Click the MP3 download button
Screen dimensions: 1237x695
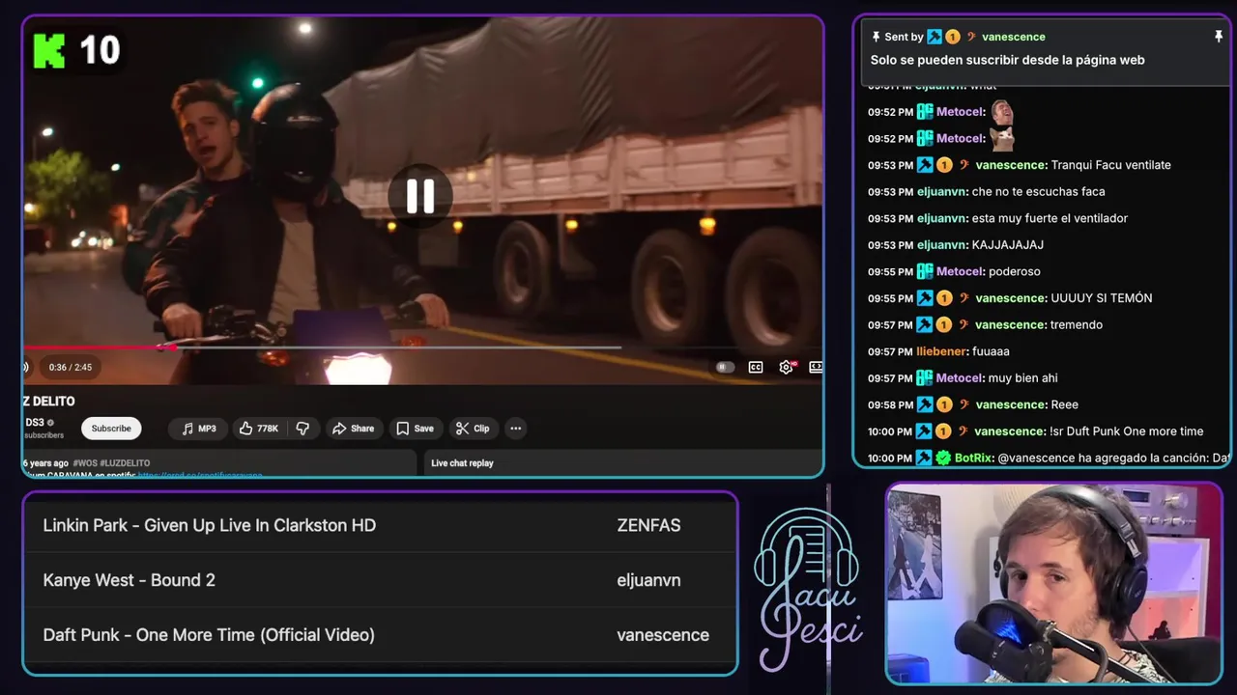[x=198, y=429]
